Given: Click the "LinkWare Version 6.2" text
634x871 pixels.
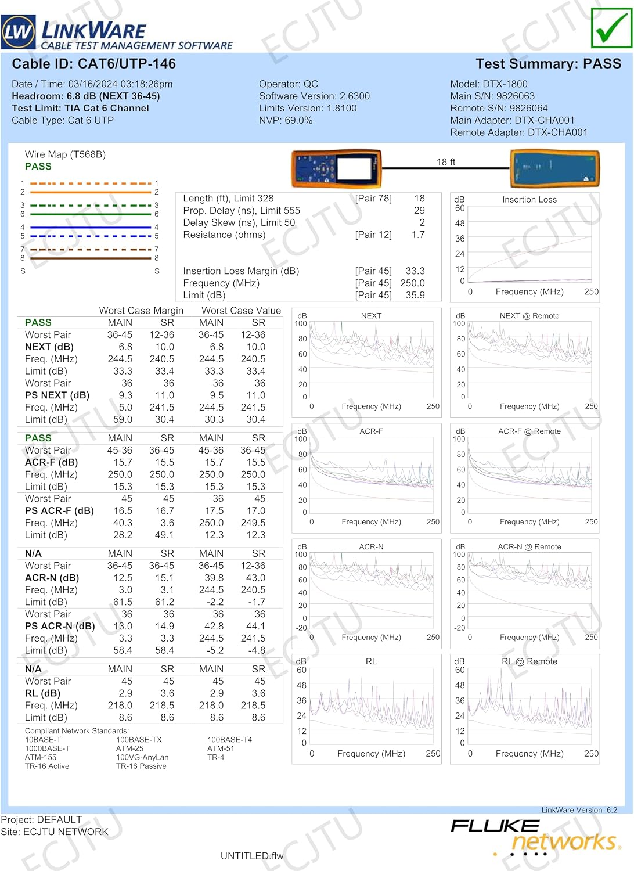Looking at the screenshot, I should (x=579, y=810).
